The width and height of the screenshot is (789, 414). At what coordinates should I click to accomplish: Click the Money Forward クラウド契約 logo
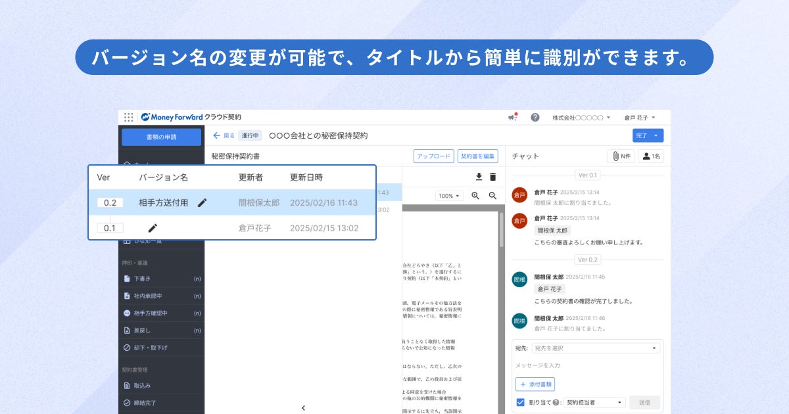click(x=191, y=117)
